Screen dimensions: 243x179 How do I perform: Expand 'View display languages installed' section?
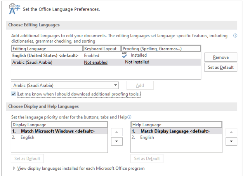pyautogui.click(x=14, y=168)
